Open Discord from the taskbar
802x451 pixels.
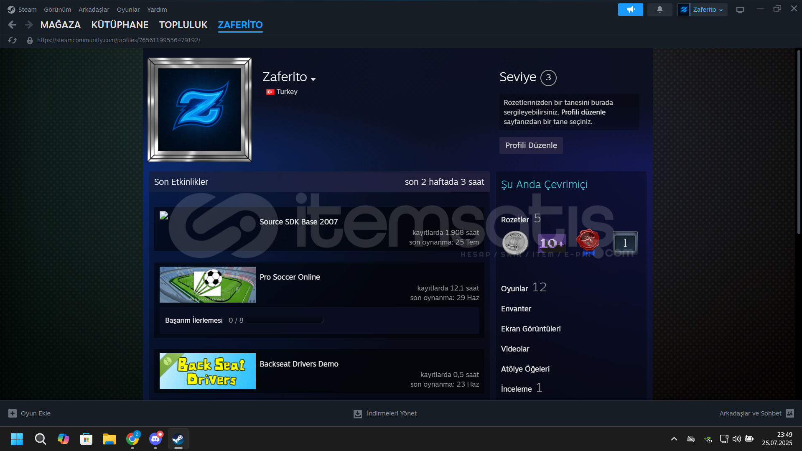[155, 439]
